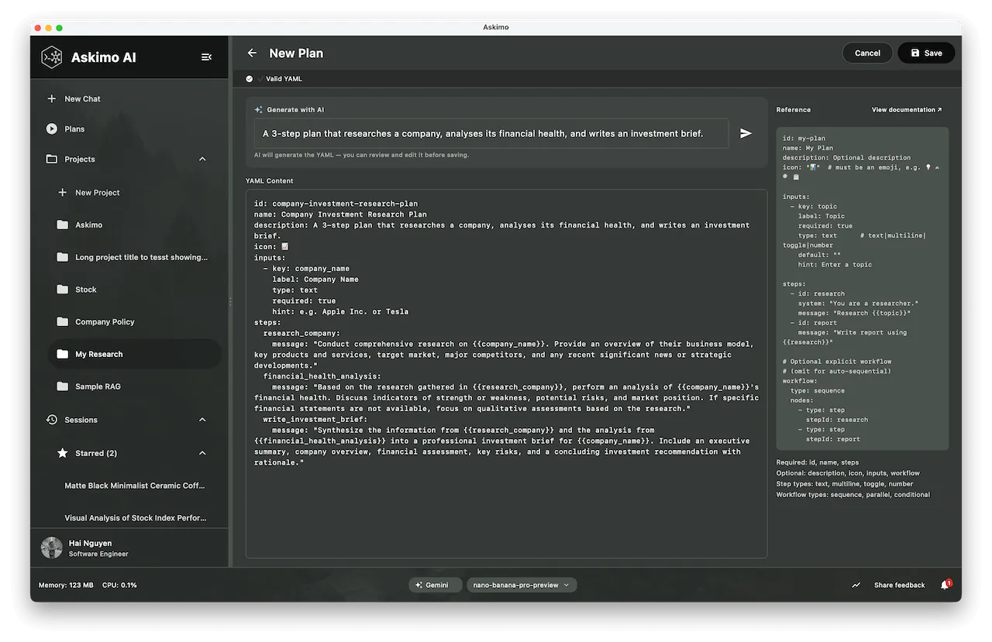Click inside the YAML Content editor

[506, 374]
